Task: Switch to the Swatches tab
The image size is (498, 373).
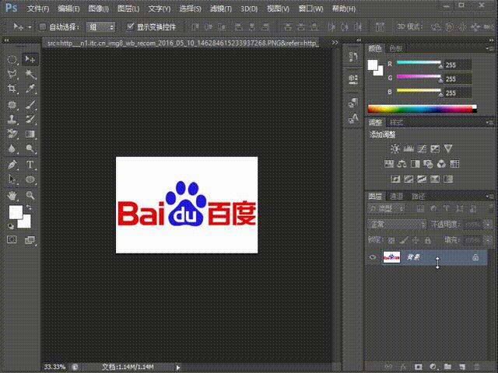Action: click(x=396, y=48)
